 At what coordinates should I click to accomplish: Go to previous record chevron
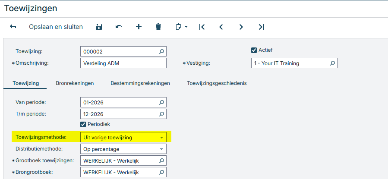[221, 27]
